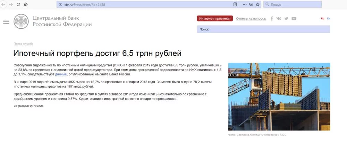
Task: Open the construction site photo
Action: tap(279, 97)
